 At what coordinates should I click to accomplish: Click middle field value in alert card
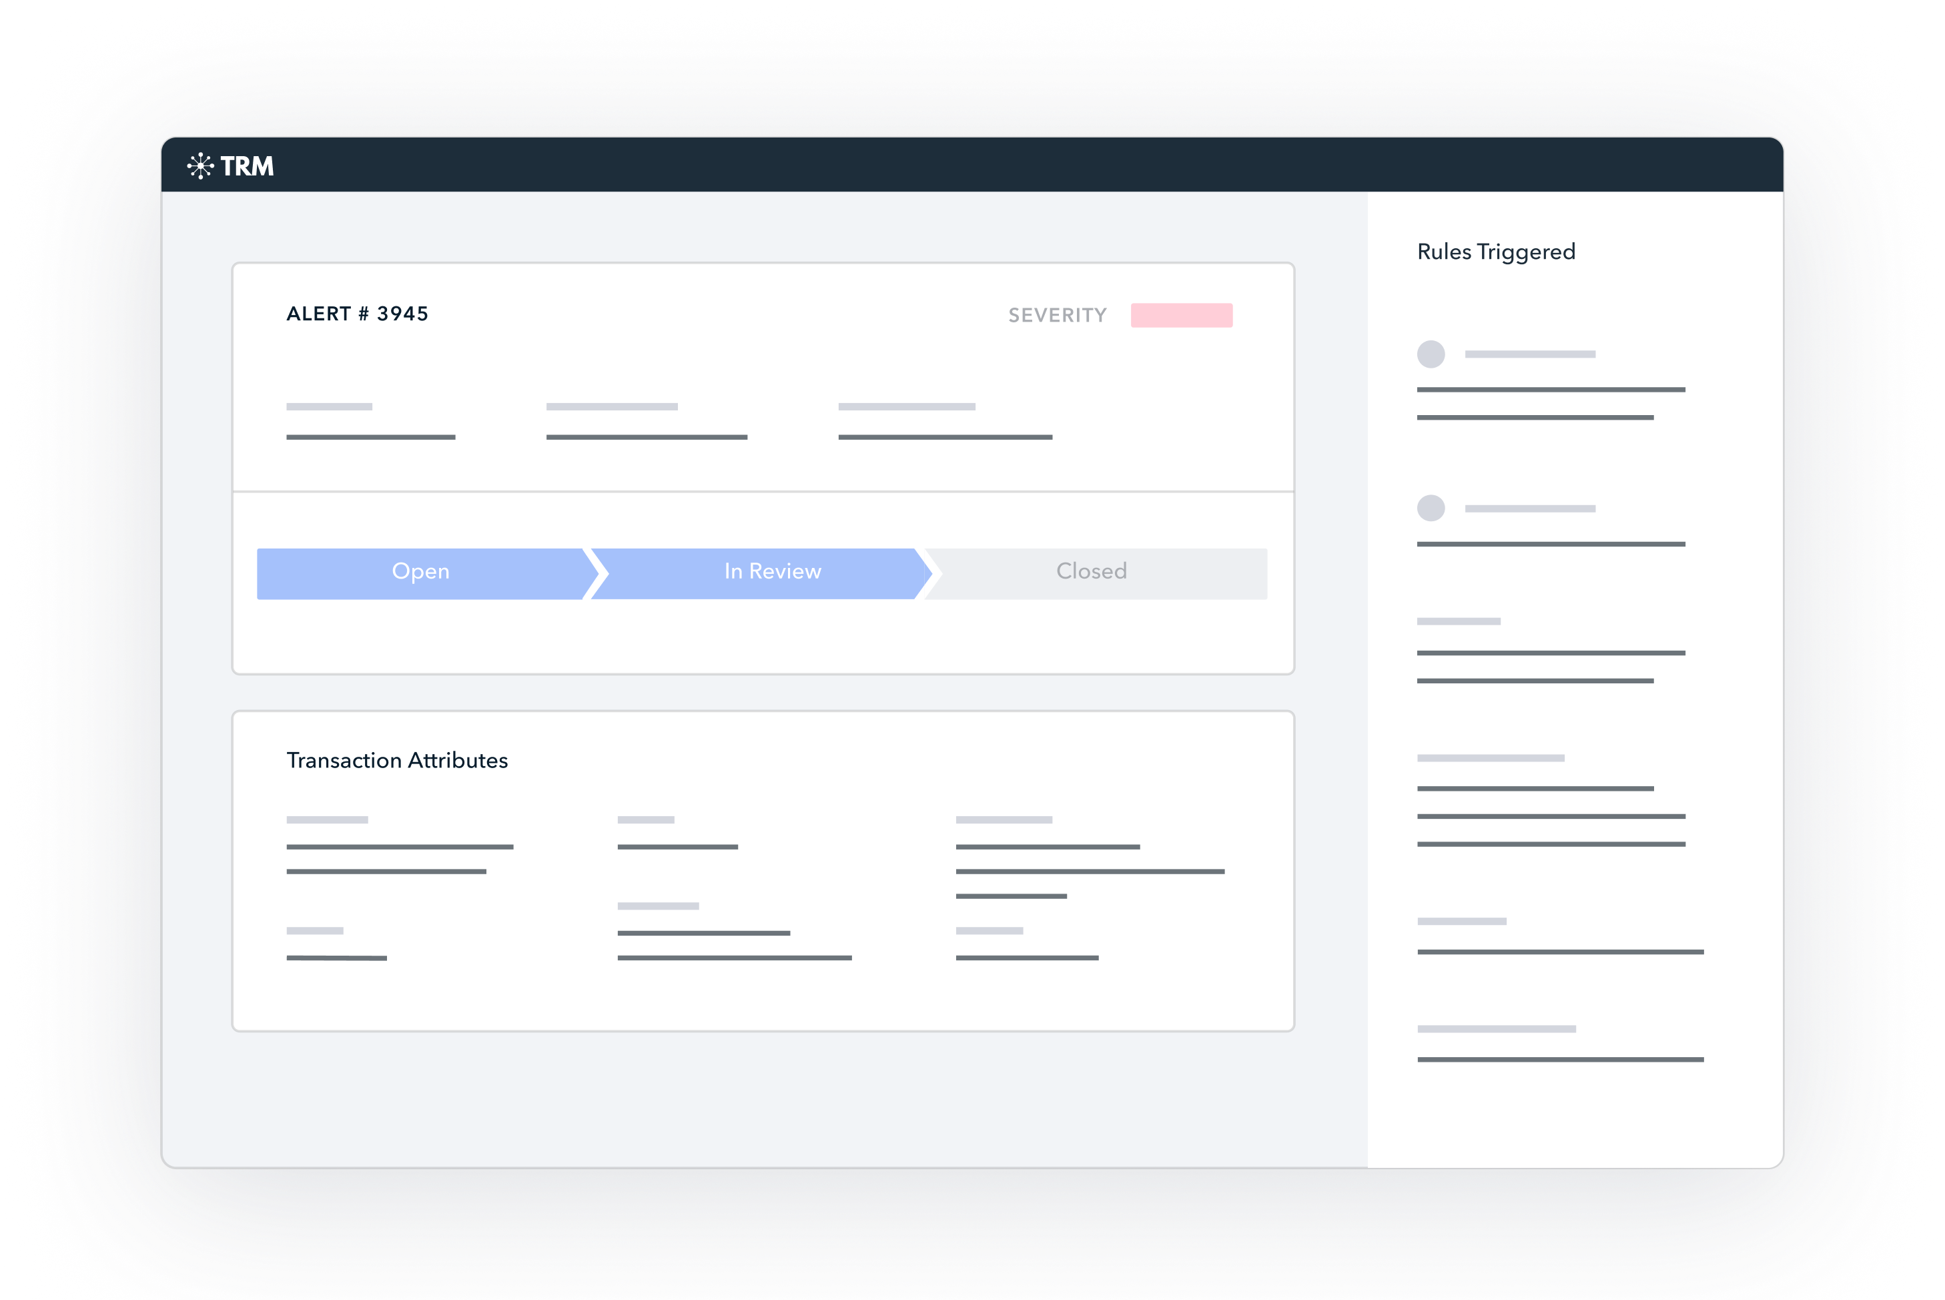coord(647,437)
